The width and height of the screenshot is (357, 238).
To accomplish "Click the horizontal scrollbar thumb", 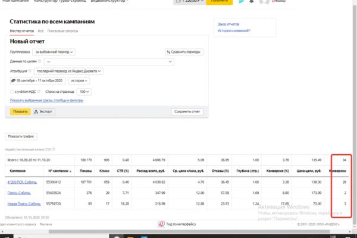I will coord(189,231).
